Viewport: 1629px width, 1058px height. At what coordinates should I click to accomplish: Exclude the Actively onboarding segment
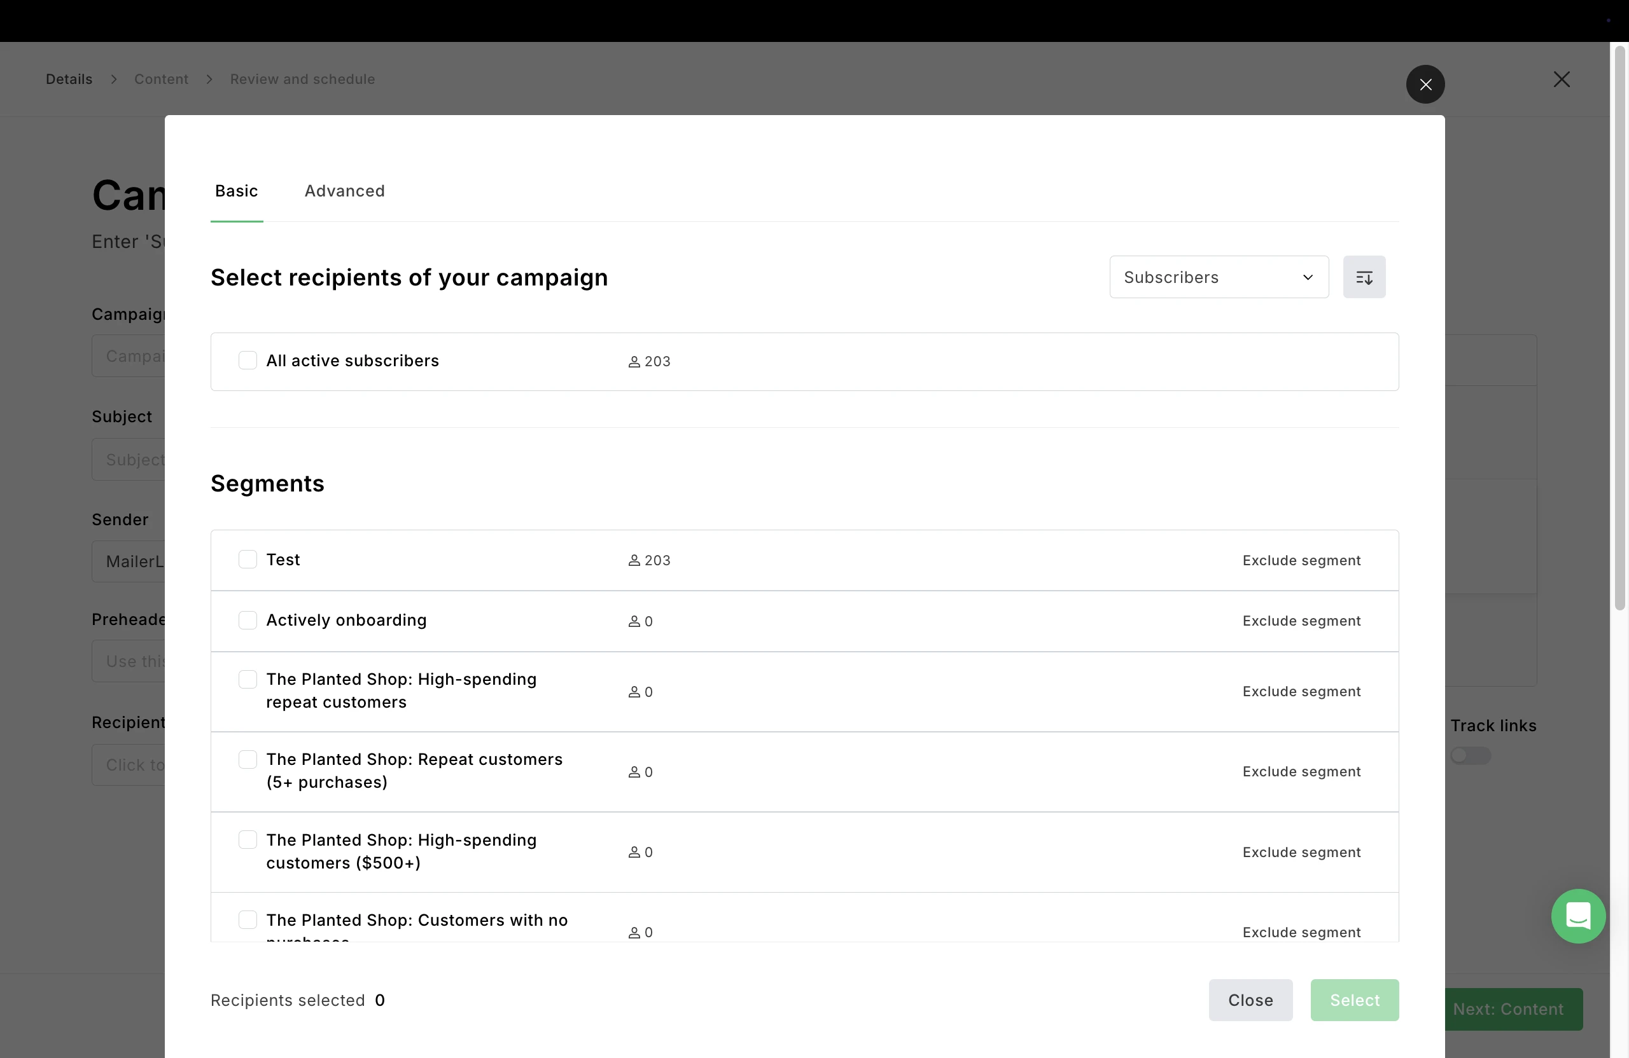pos(1301,621)
